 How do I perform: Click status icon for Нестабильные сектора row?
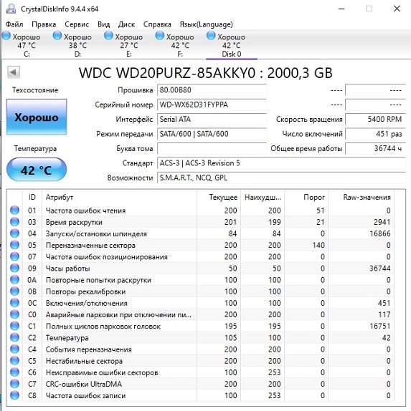15,360
